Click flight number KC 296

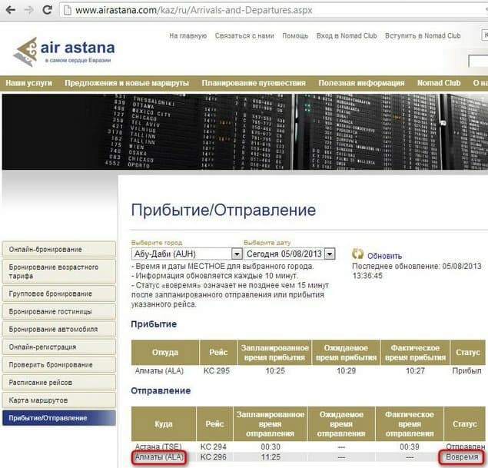tap(213, 457)
